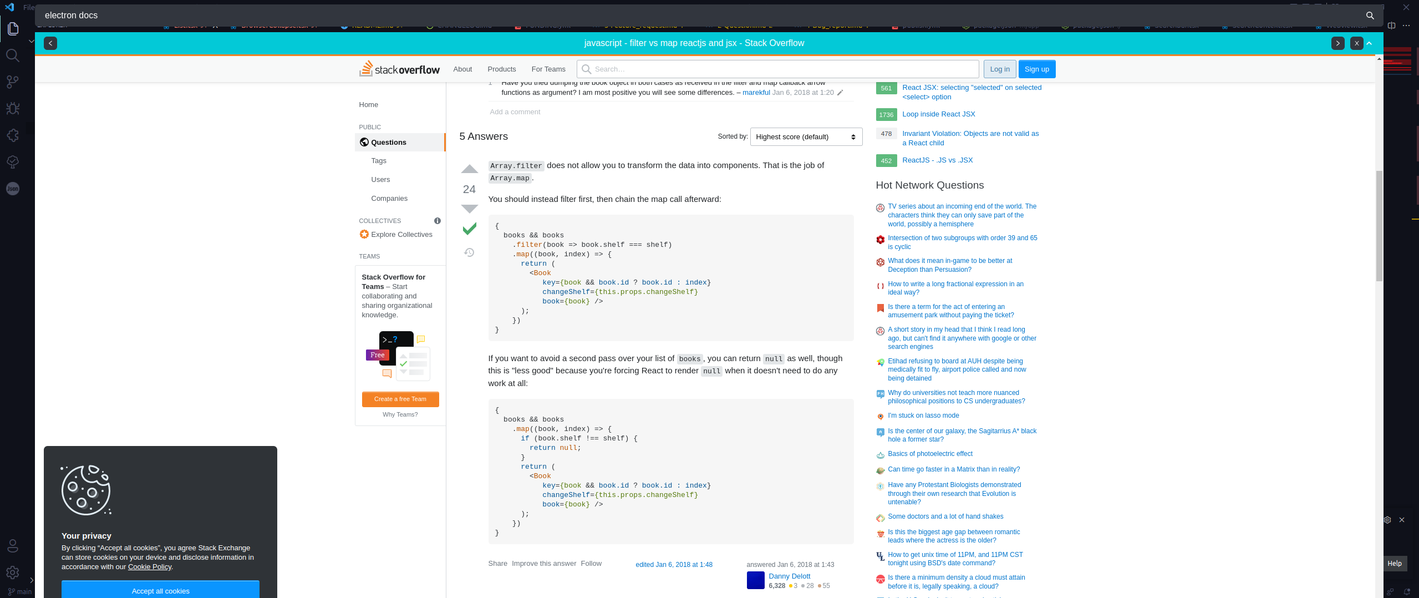Open the Manage gear in activity bar

(x=13, y=572)
